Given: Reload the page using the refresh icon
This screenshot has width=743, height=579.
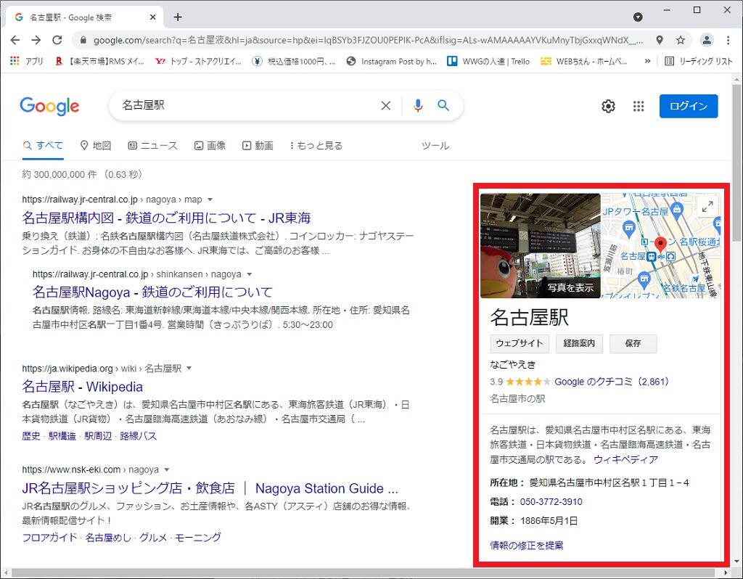Looking at the screenshot, I should tap(57, 41).
